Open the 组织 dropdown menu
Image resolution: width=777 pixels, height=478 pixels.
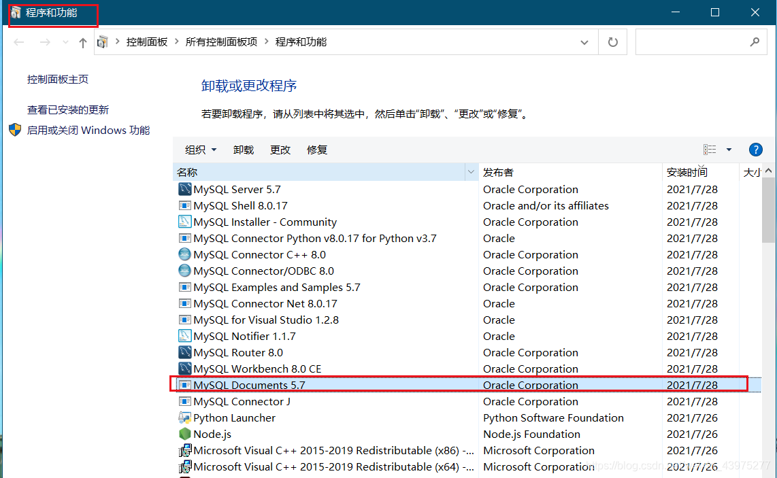click(x=201, y=150)
